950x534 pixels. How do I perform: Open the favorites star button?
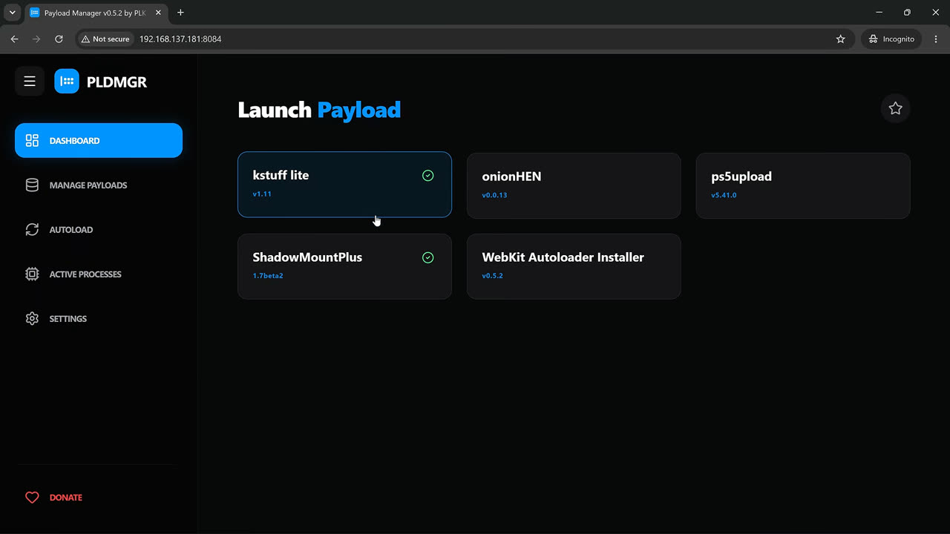[895, 108]
